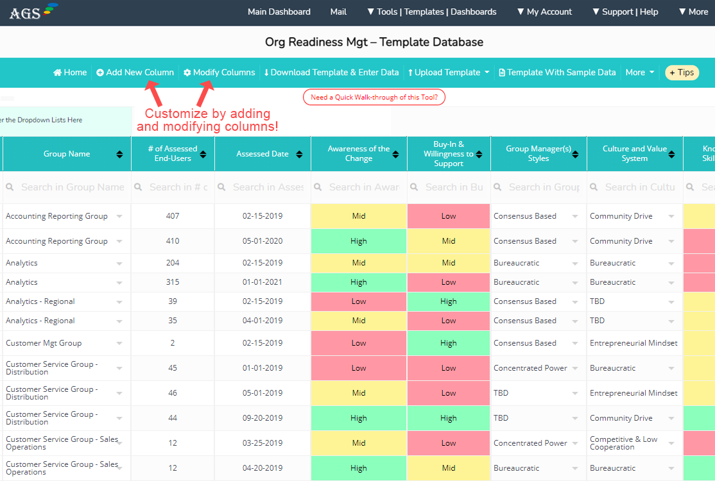
Task: Open group dropdown for Accounting Reporting Group row 407
Action: pos(119,216)
